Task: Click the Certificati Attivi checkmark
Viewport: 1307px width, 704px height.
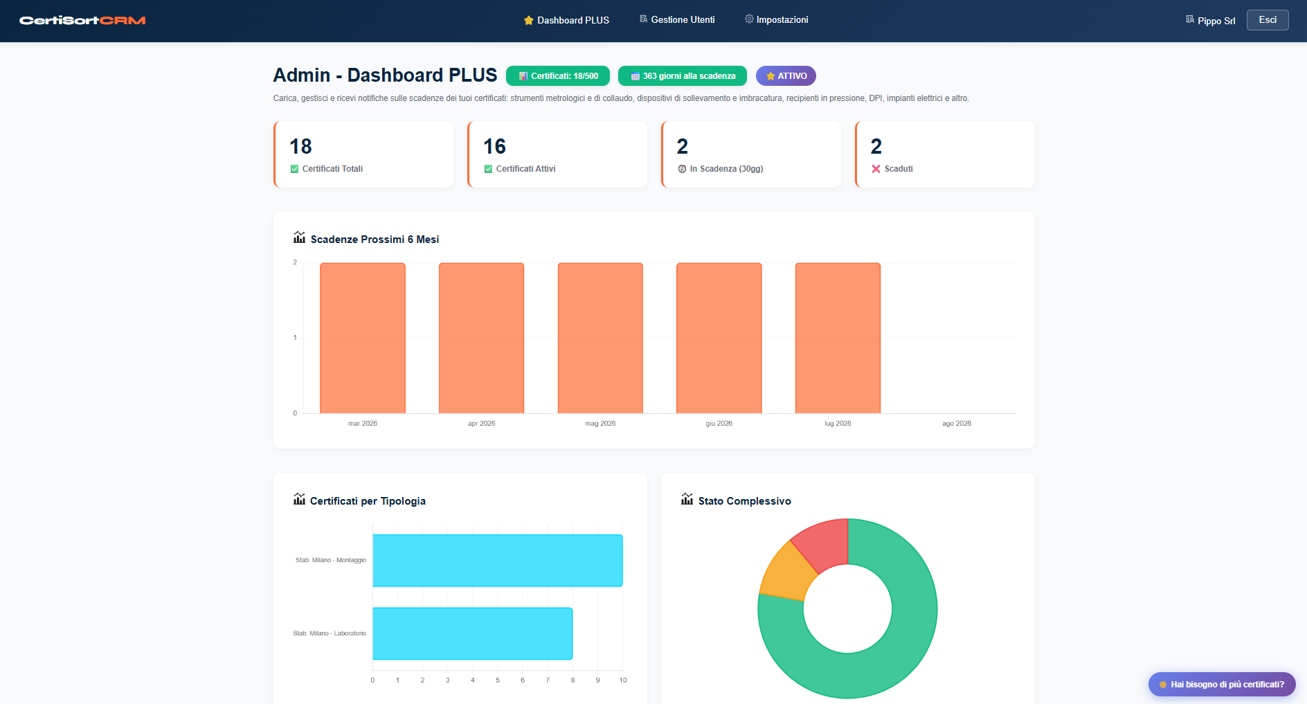Action: [x=488, y=168]
